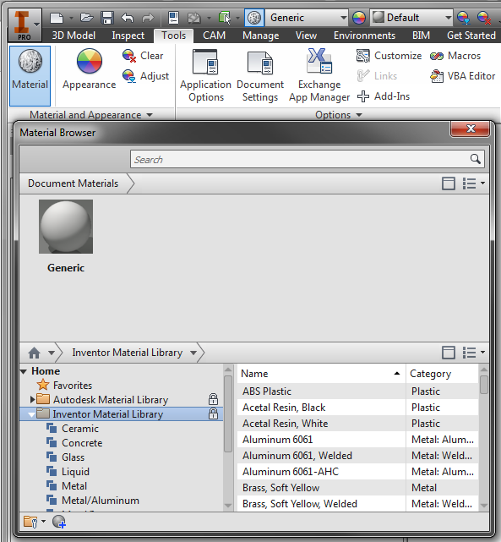Switch to the BIM tab

tap(421, 36)
